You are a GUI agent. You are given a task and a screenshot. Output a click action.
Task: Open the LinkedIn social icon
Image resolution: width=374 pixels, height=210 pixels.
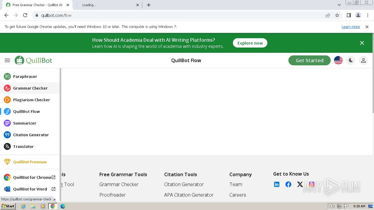[x=277, y=184]
